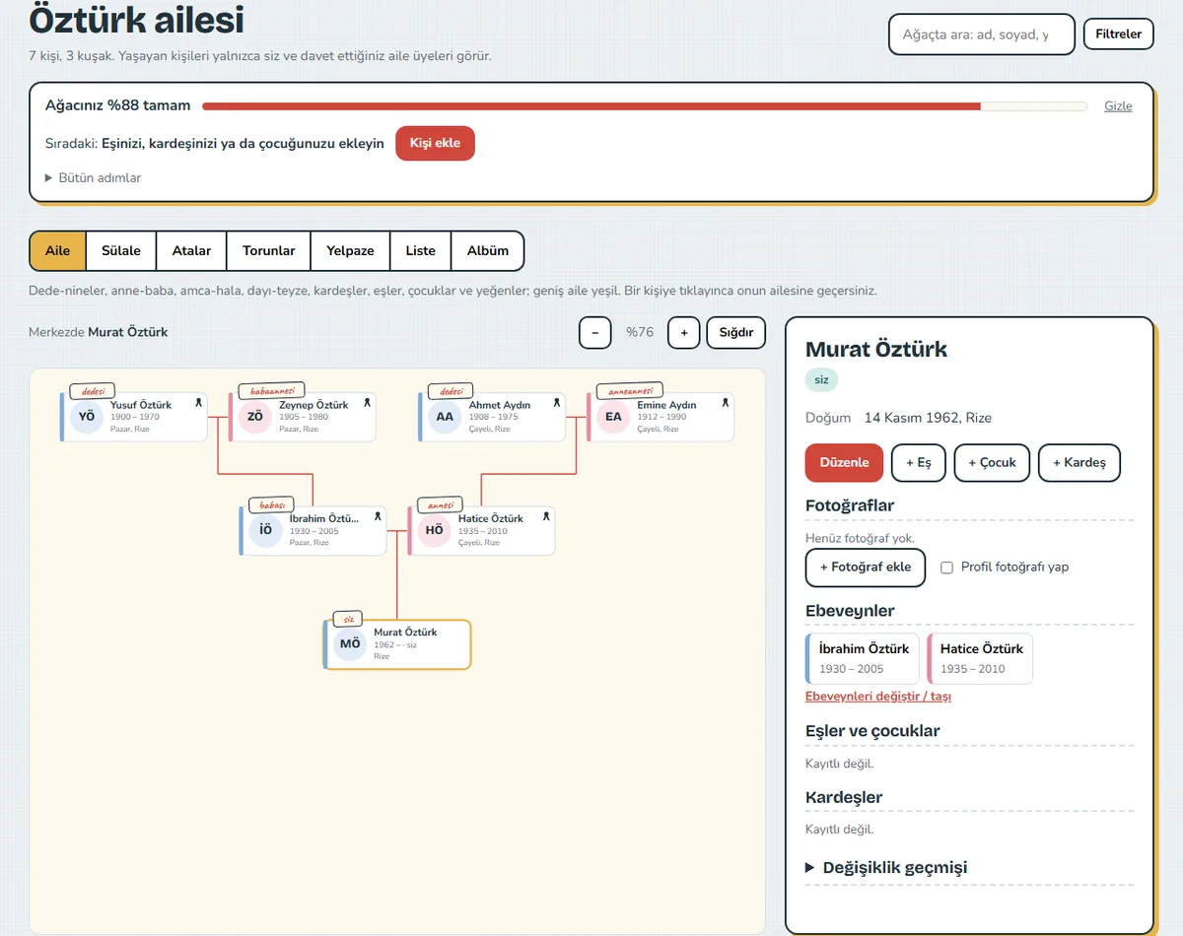Click the 'Ağaçta ara' search field
Screen dimensions: 1183x936
tap(982, 34)
